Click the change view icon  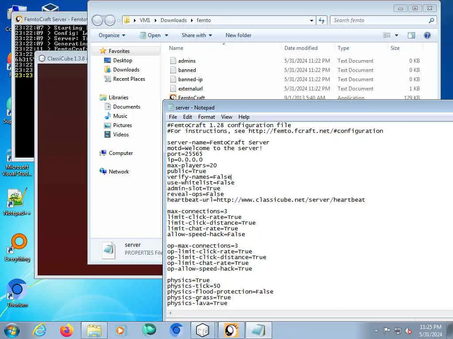pos(387,35)
